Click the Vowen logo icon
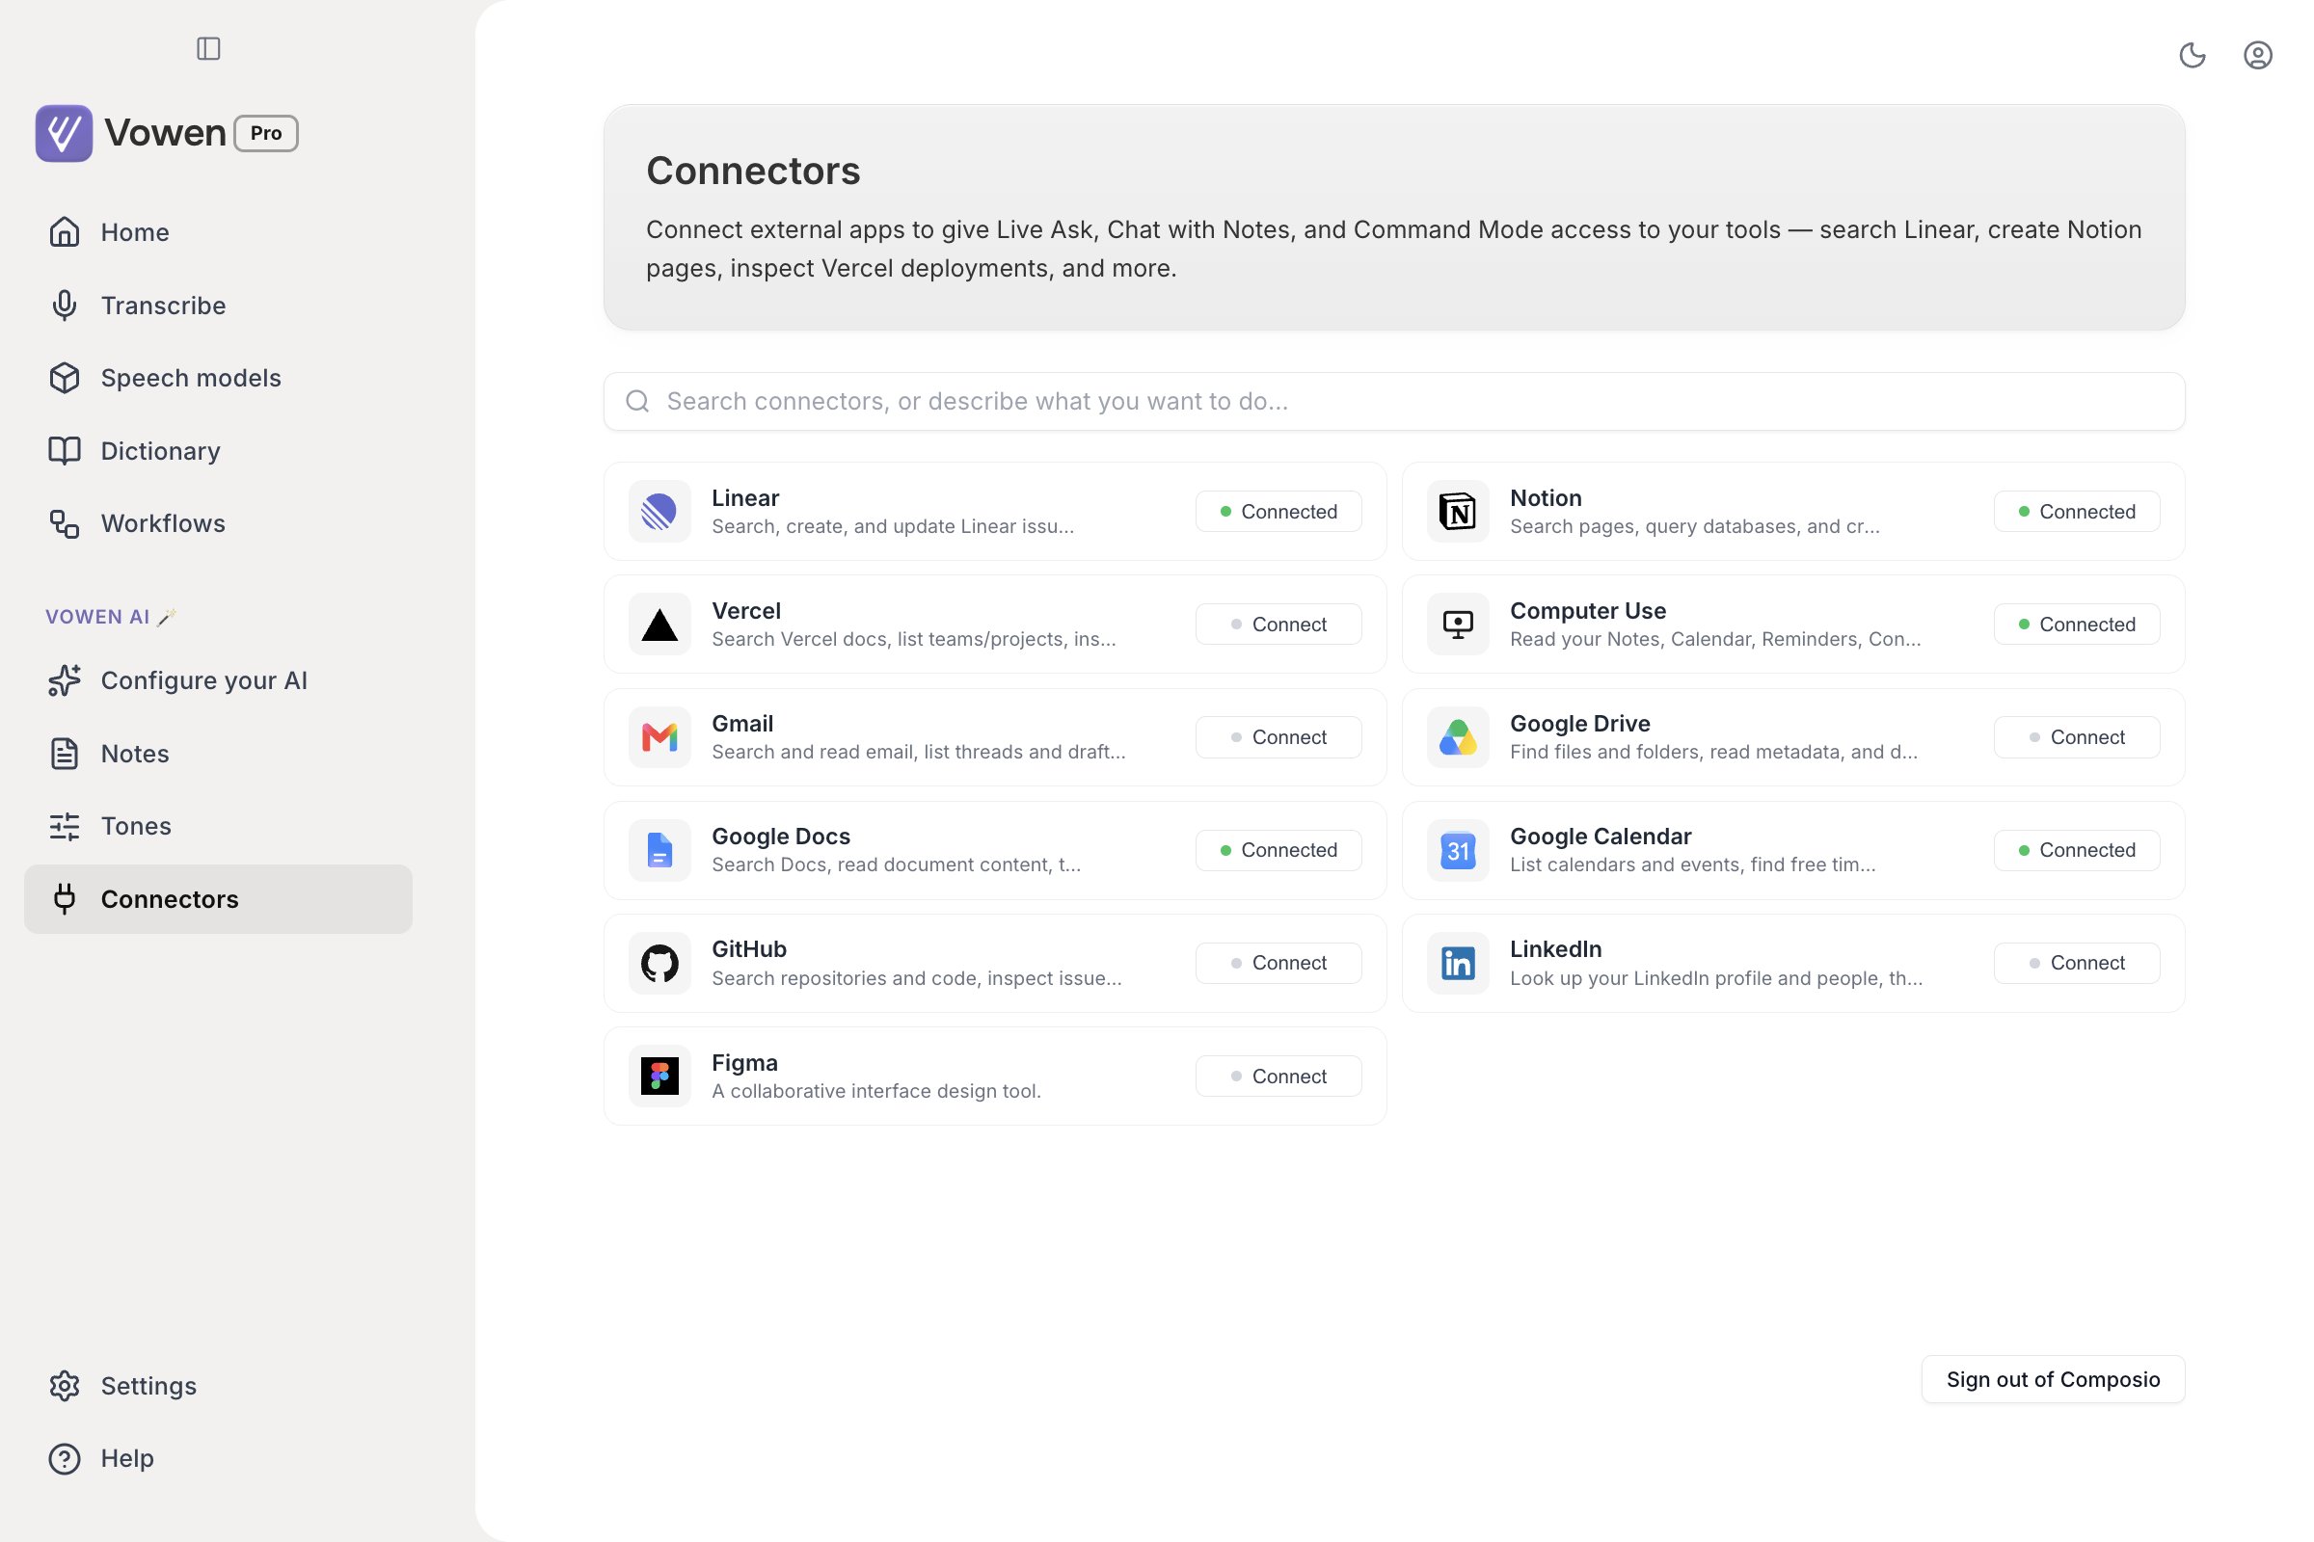This screenshot has width=2314, height=1542. (x=64, y=133)
